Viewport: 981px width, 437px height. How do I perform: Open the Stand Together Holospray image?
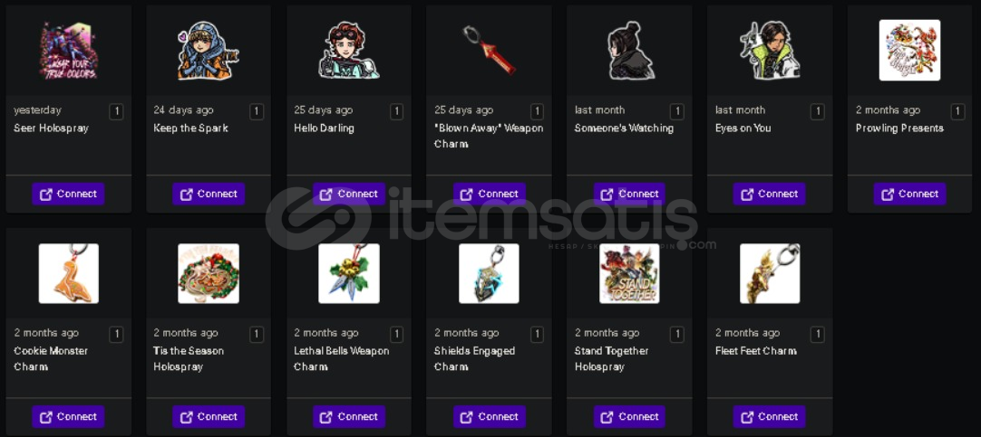pos(629,273)
